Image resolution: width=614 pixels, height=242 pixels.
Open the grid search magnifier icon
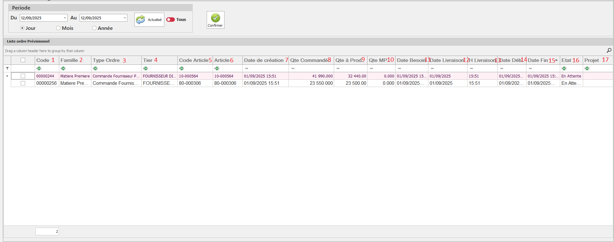609,50
